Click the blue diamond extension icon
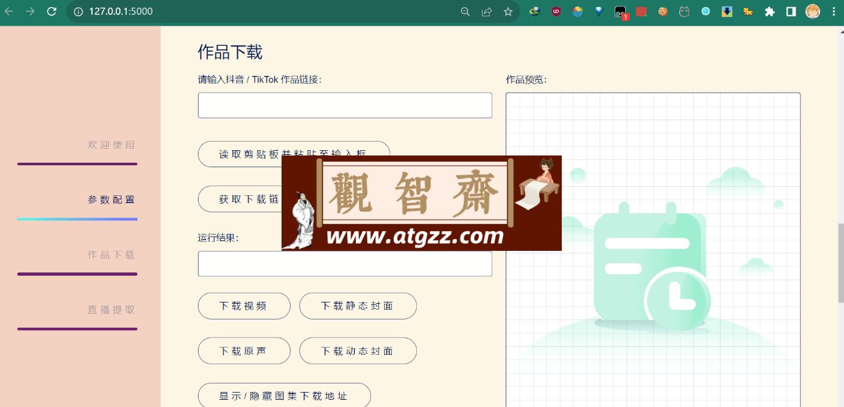Image resolution: width=844 pixels, height=407 pixels. 599,11
